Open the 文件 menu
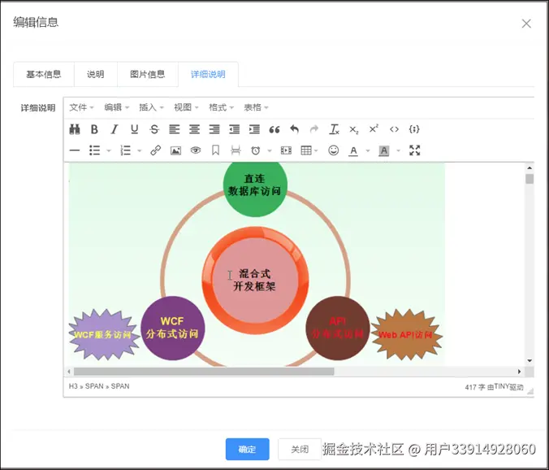The image size is (549, 470). 81,107
